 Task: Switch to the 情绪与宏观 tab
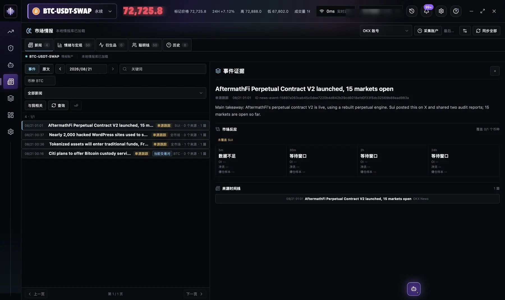pos(74,45)
